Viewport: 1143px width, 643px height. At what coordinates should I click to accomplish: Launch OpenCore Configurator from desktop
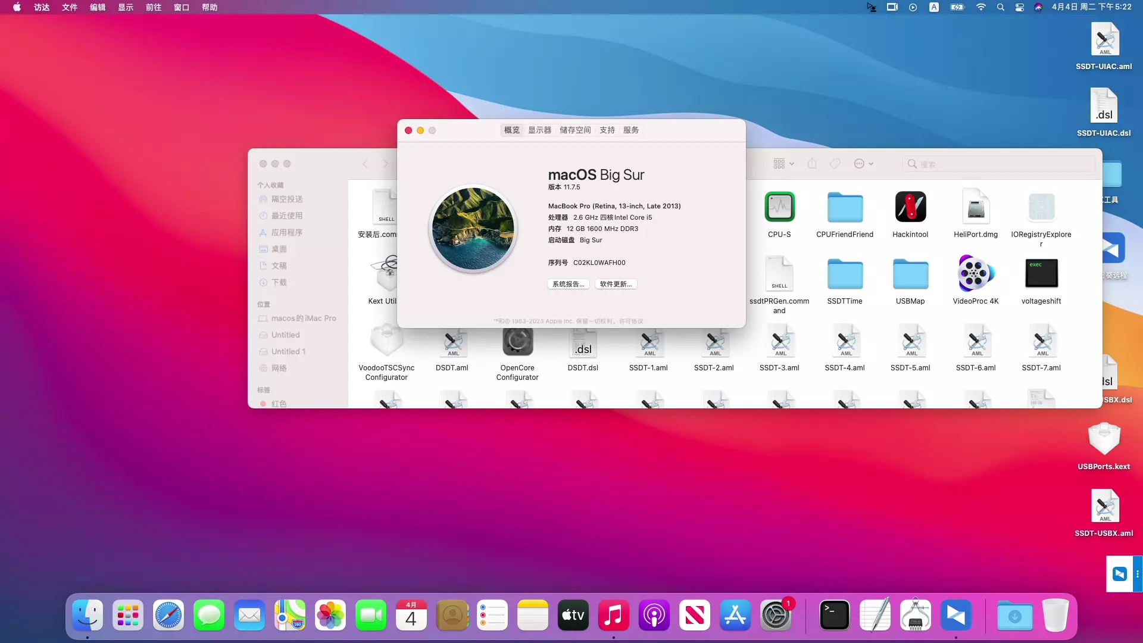click(517, 342)
